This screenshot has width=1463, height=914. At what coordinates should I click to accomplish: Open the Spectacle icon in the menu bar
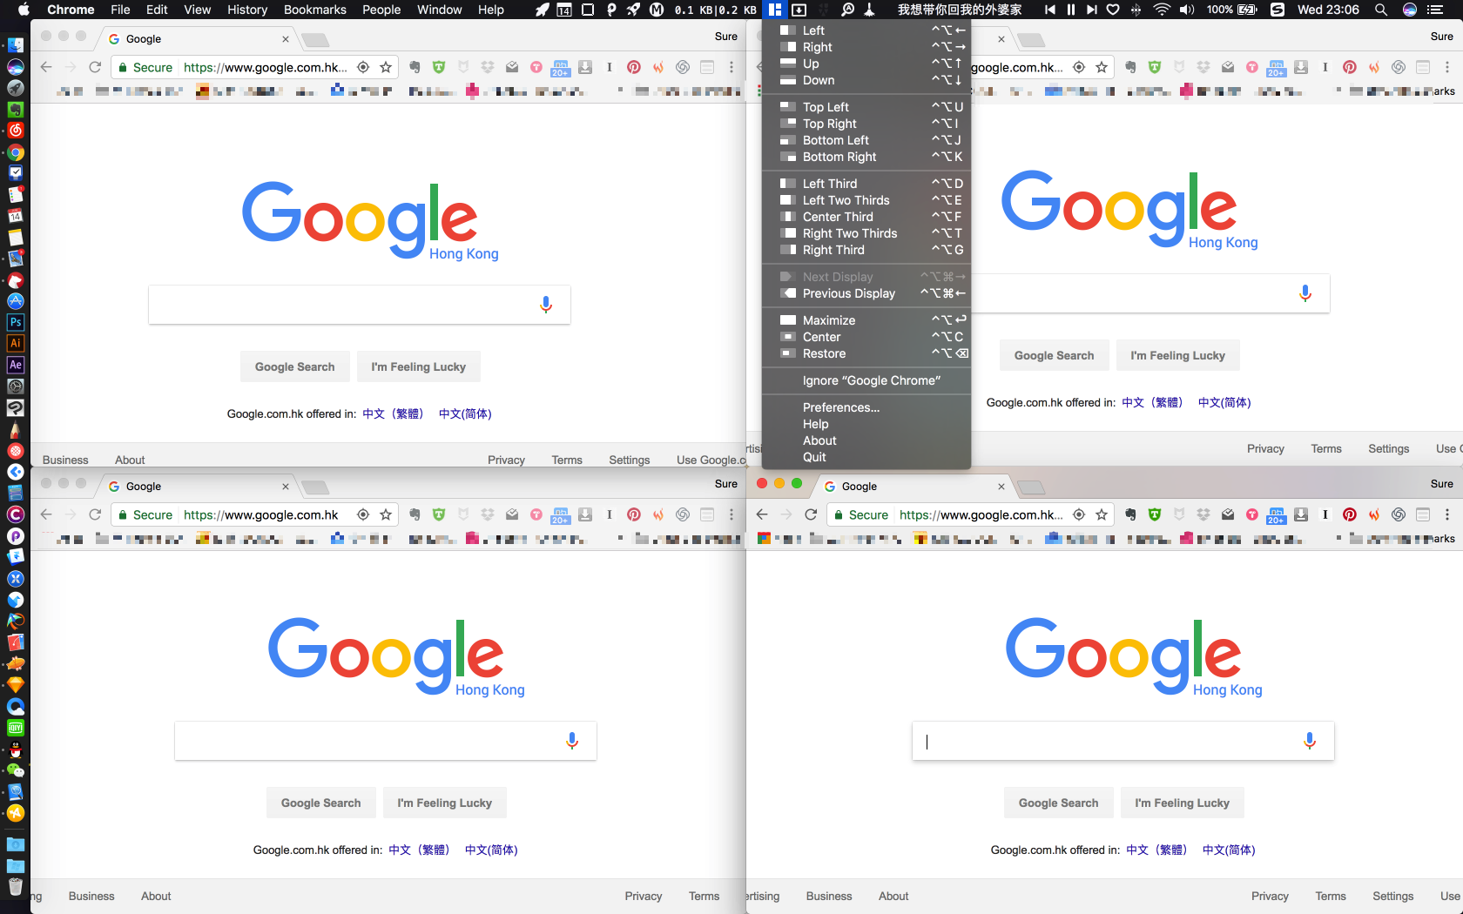pos(775,10)
